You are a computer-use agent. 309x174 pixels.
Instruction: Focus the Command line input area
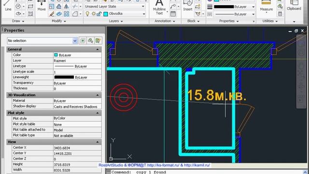tap(207, 172)
